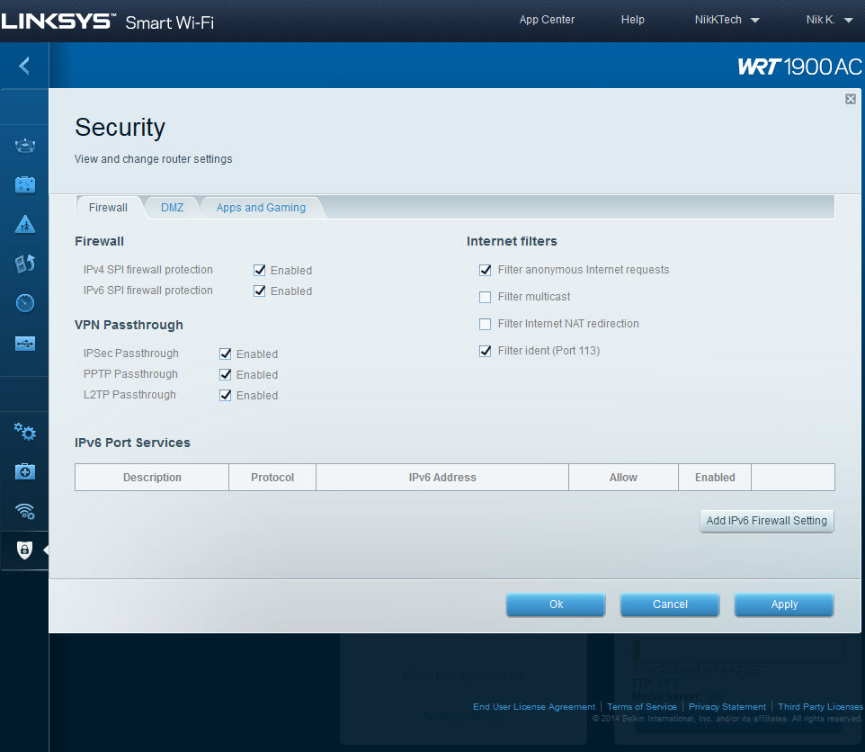This screenshot has width=865, height=752.
Task: Click the Description column header
Action: (152, 478)
